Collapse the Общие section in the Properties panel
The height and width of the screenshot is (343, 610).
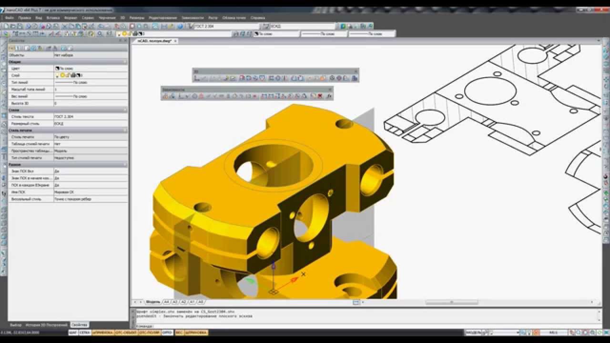pos(125,62)
